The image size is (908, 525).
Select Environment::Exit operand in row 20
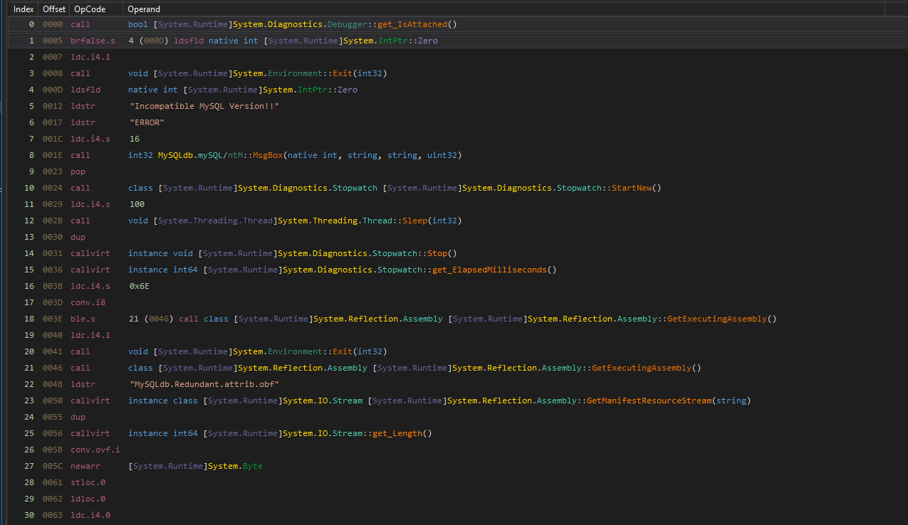coord(257,351)
